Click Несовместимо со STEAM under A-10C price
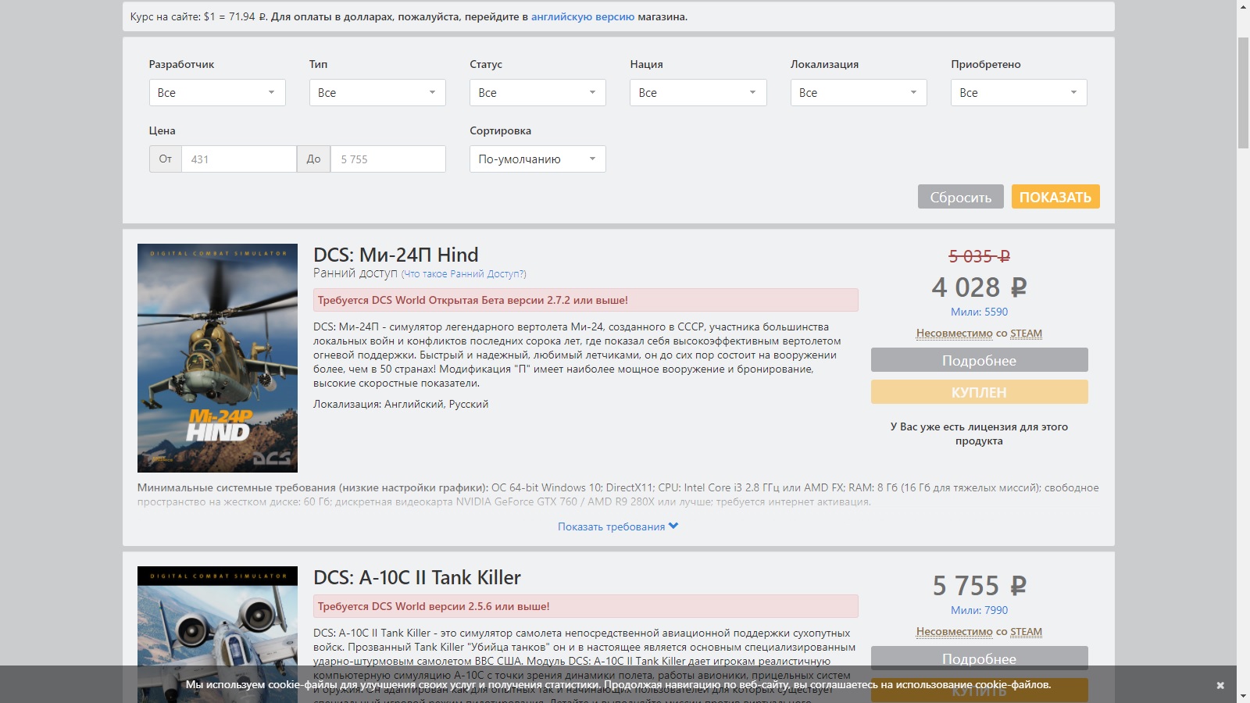1250x703 pixels. 979,632
